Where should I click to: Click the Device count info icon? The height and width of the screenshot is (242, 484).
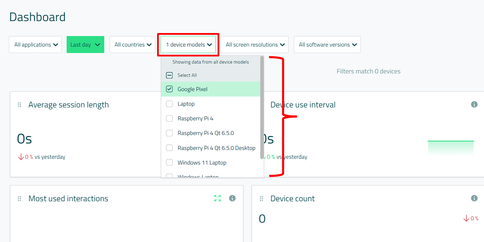click(474, 198)
